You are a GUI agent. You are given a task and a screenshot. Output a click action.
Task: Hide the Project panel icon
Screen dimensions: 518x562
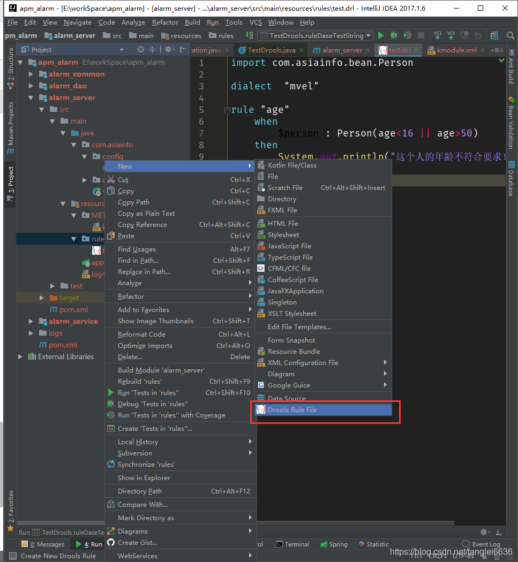[183, 49]
